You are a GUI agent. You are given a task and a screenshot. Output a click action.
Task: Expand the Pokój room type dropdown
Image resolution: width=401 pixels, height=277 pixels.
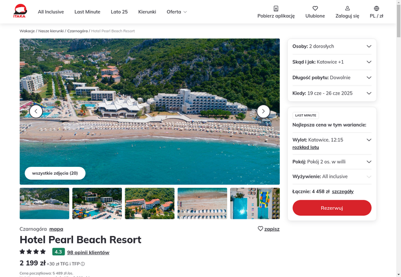[x=332, y=162]
